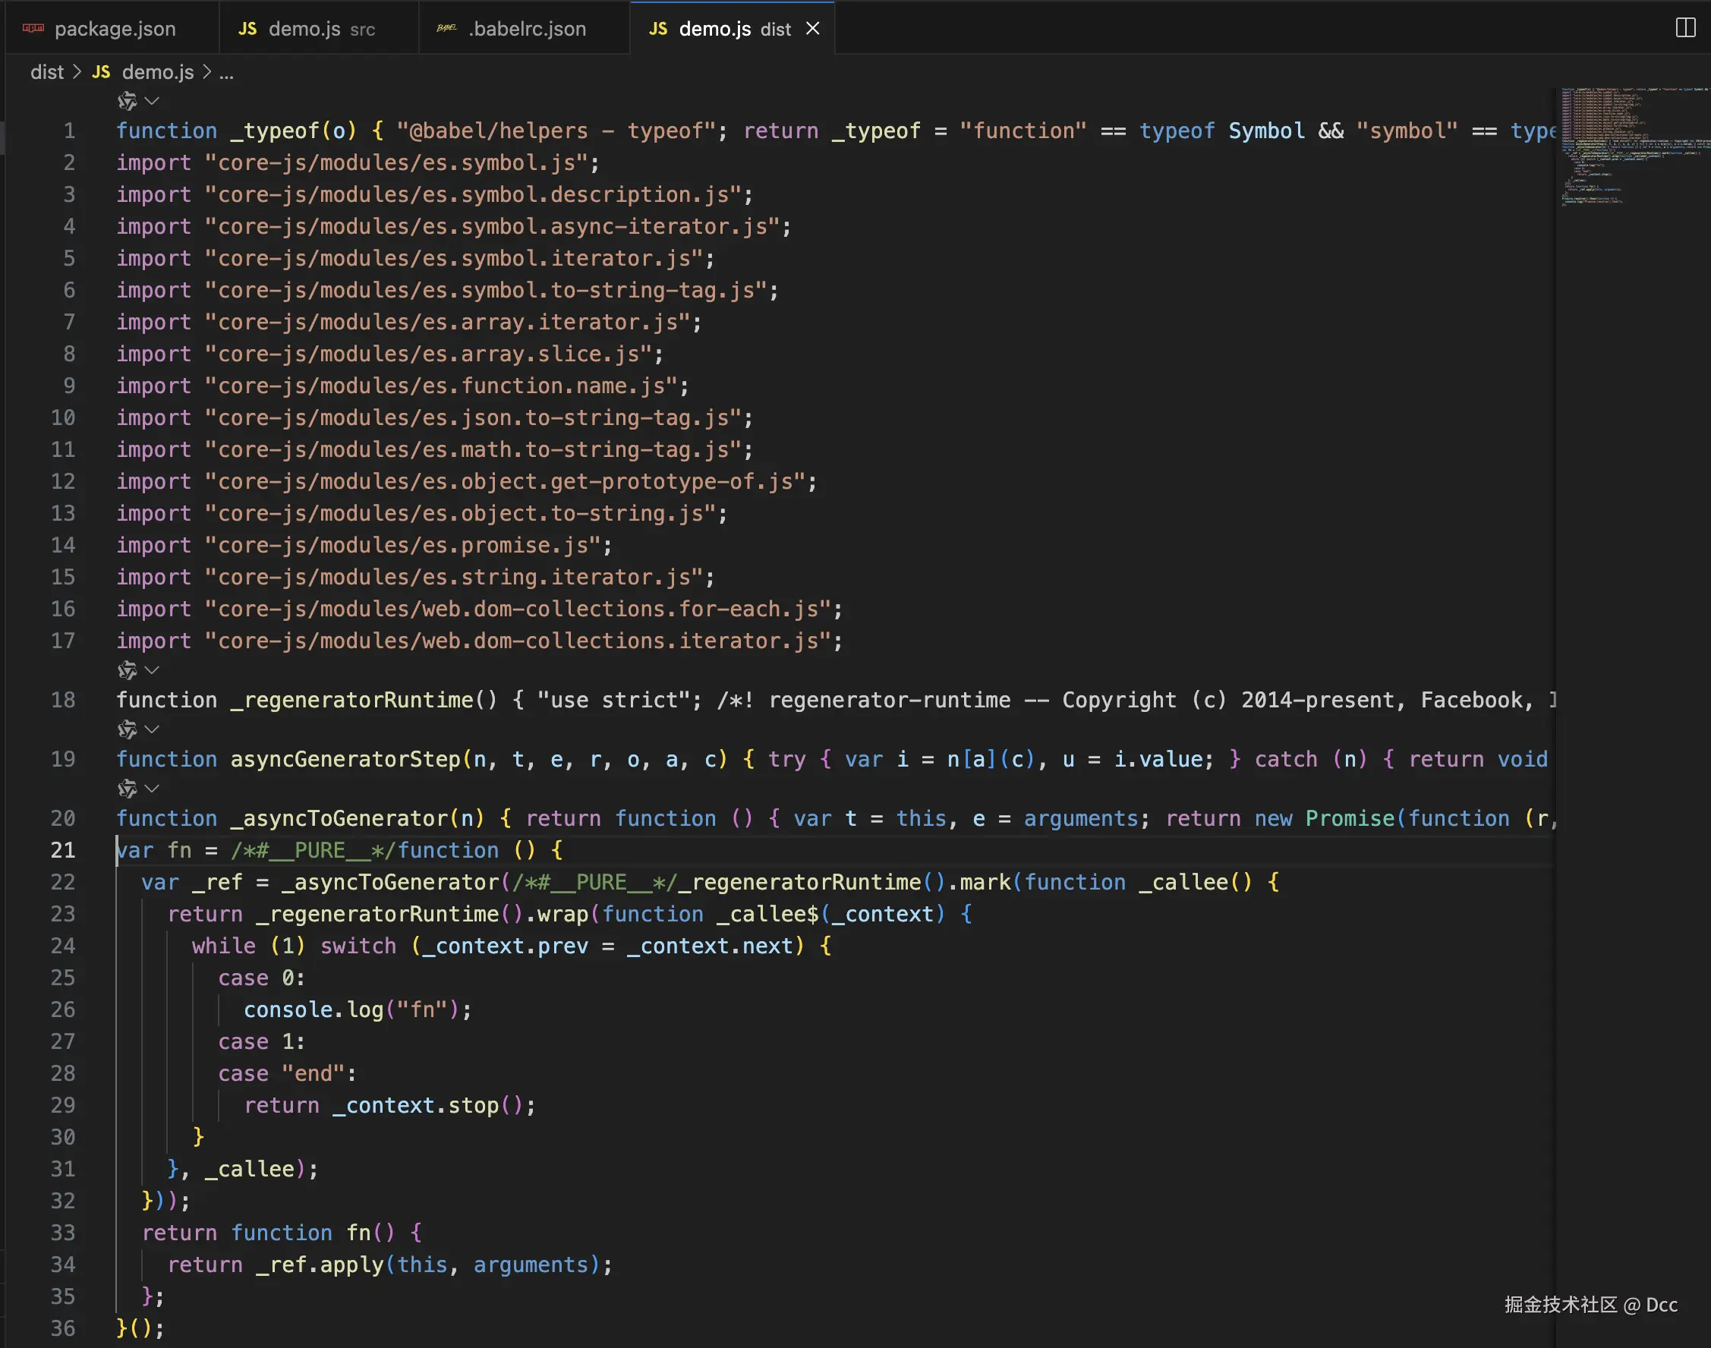Click line number 26 in gutter

(63, 1009)
